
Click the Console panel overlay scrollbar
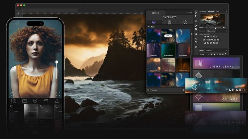[x=192, y=34]
